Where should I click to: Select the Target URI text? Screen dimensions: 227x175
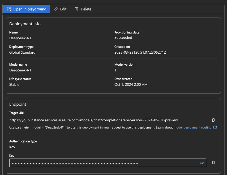(x=93, y=120)
